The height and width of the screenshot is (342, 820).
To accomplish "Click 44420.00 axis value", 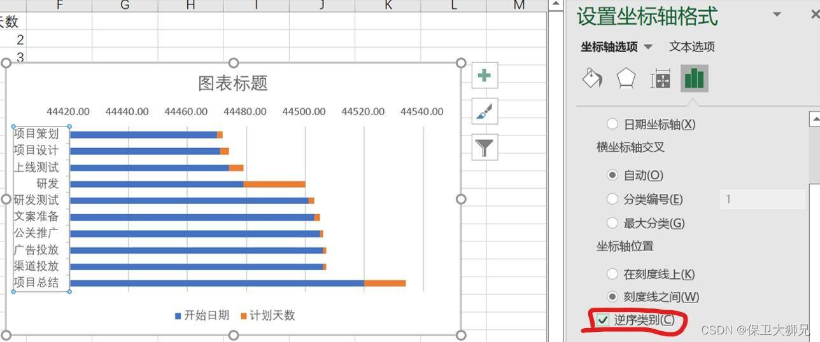I will [68, 112].
